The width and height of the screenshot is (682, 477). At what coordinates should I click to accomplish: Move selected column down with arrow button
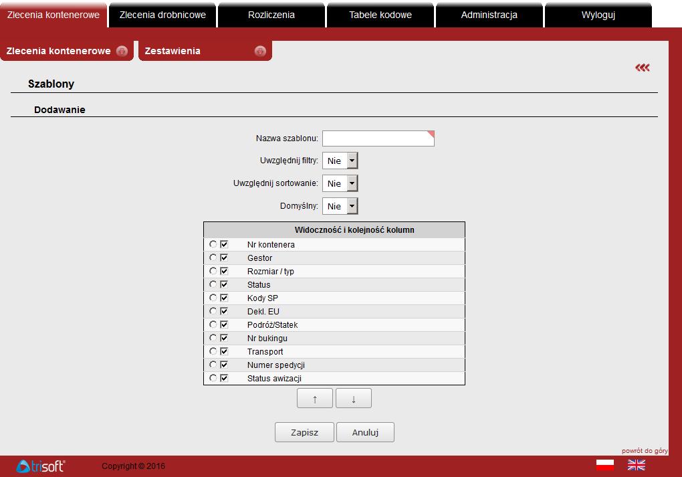tap(354, 398)
